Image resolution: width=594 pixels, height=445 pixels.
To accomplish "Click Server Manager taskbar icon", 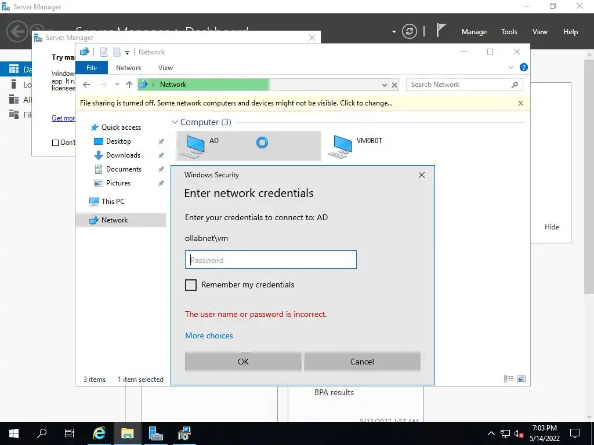I will click(x=155, y=433).
